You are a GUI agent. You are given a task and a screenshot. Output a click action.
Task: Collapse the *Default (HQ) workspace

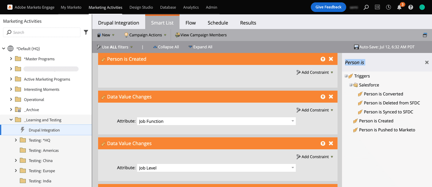click(4, 48)
